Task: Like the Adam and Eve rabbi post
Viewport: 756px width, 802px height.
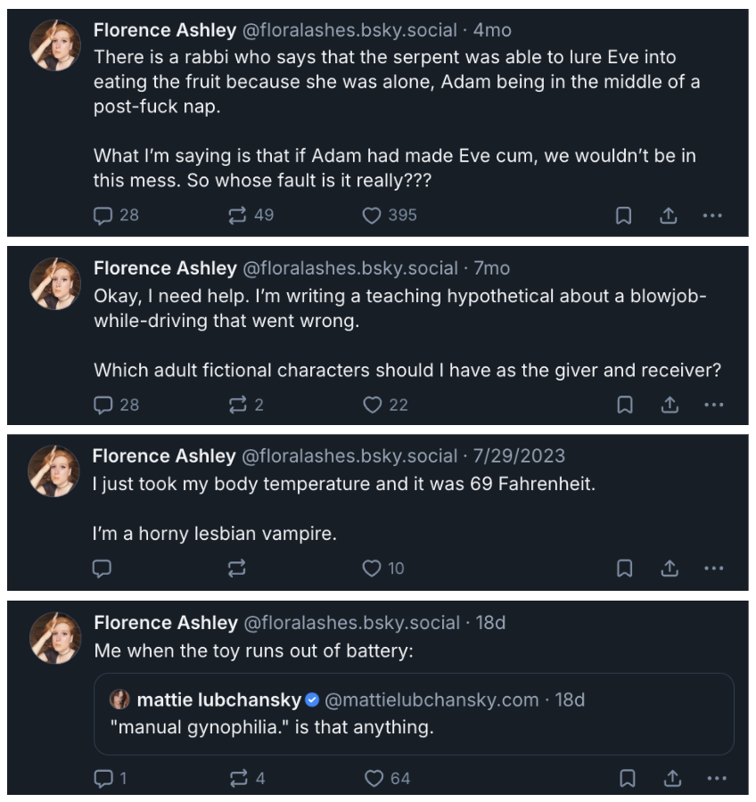Action: (390, 216)
